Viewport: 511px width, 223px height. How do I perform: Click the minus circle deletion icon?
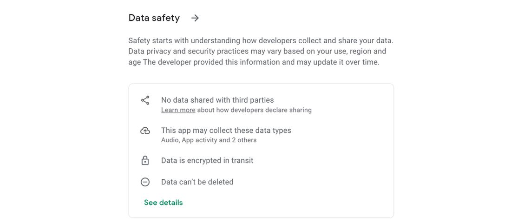click(145, 182)
